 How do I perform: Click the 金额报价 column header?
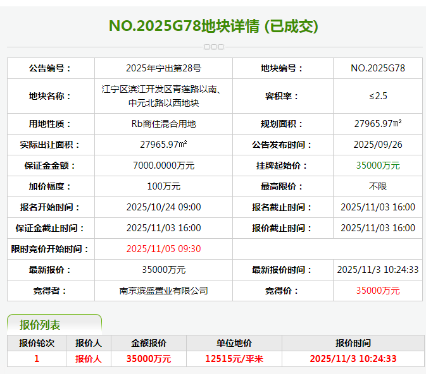click(x=149, y=343)
